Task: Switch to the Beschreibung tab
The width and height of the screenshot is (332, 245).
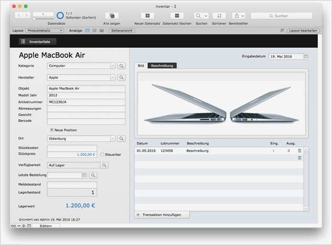Action: (162, 65)
